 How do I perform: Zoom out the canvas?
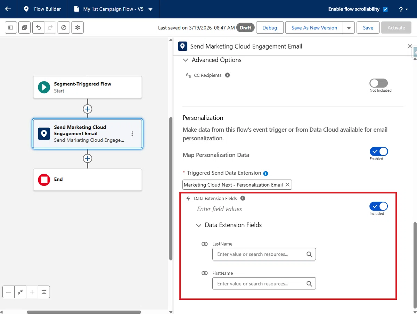(9, 292)
